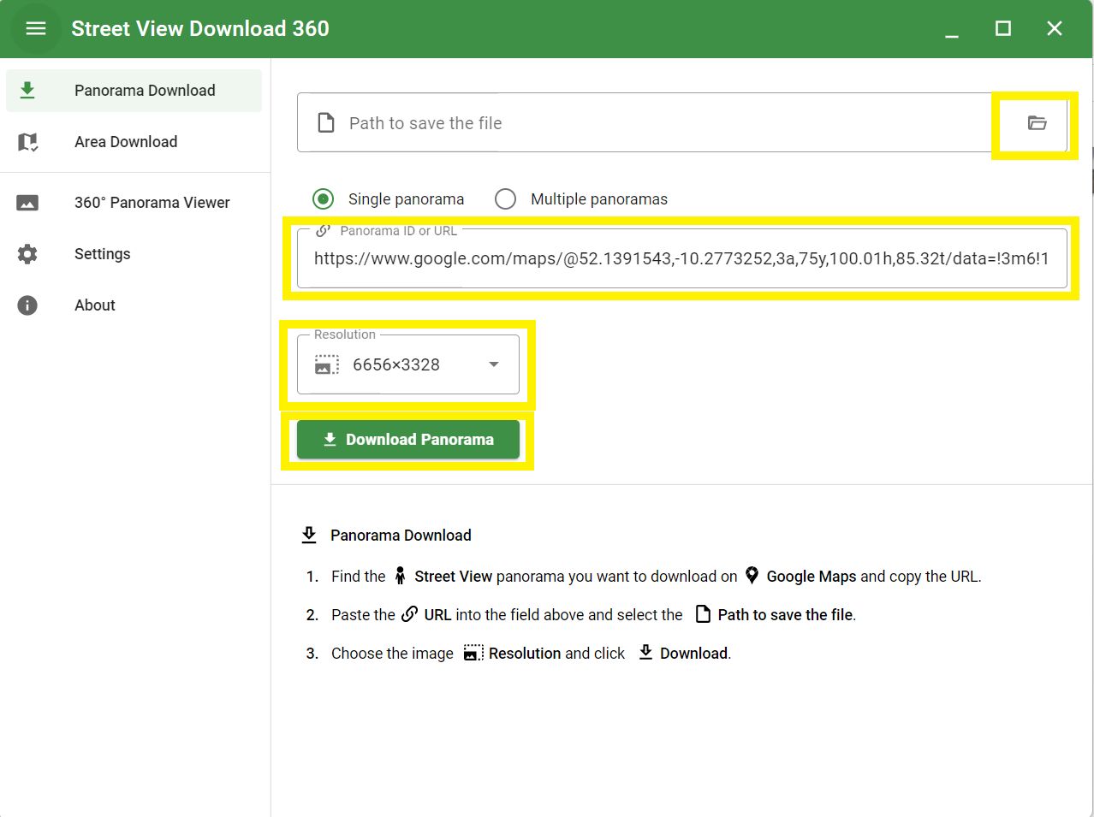Open the Settings menu item
Screen dimensions: 1094x817
click(103, 254)
